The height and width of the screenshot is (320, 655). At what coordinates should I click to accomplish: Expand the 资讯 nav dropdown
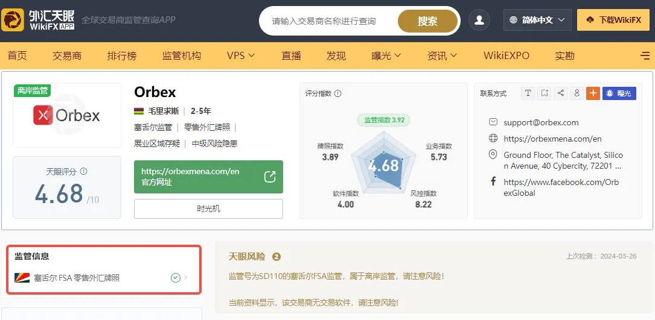click(442, 55)
